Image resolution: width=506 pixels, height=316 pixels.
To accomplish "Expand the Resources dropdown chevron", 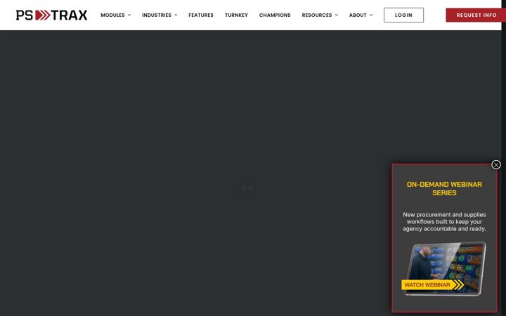I will (x=336, y=15).
